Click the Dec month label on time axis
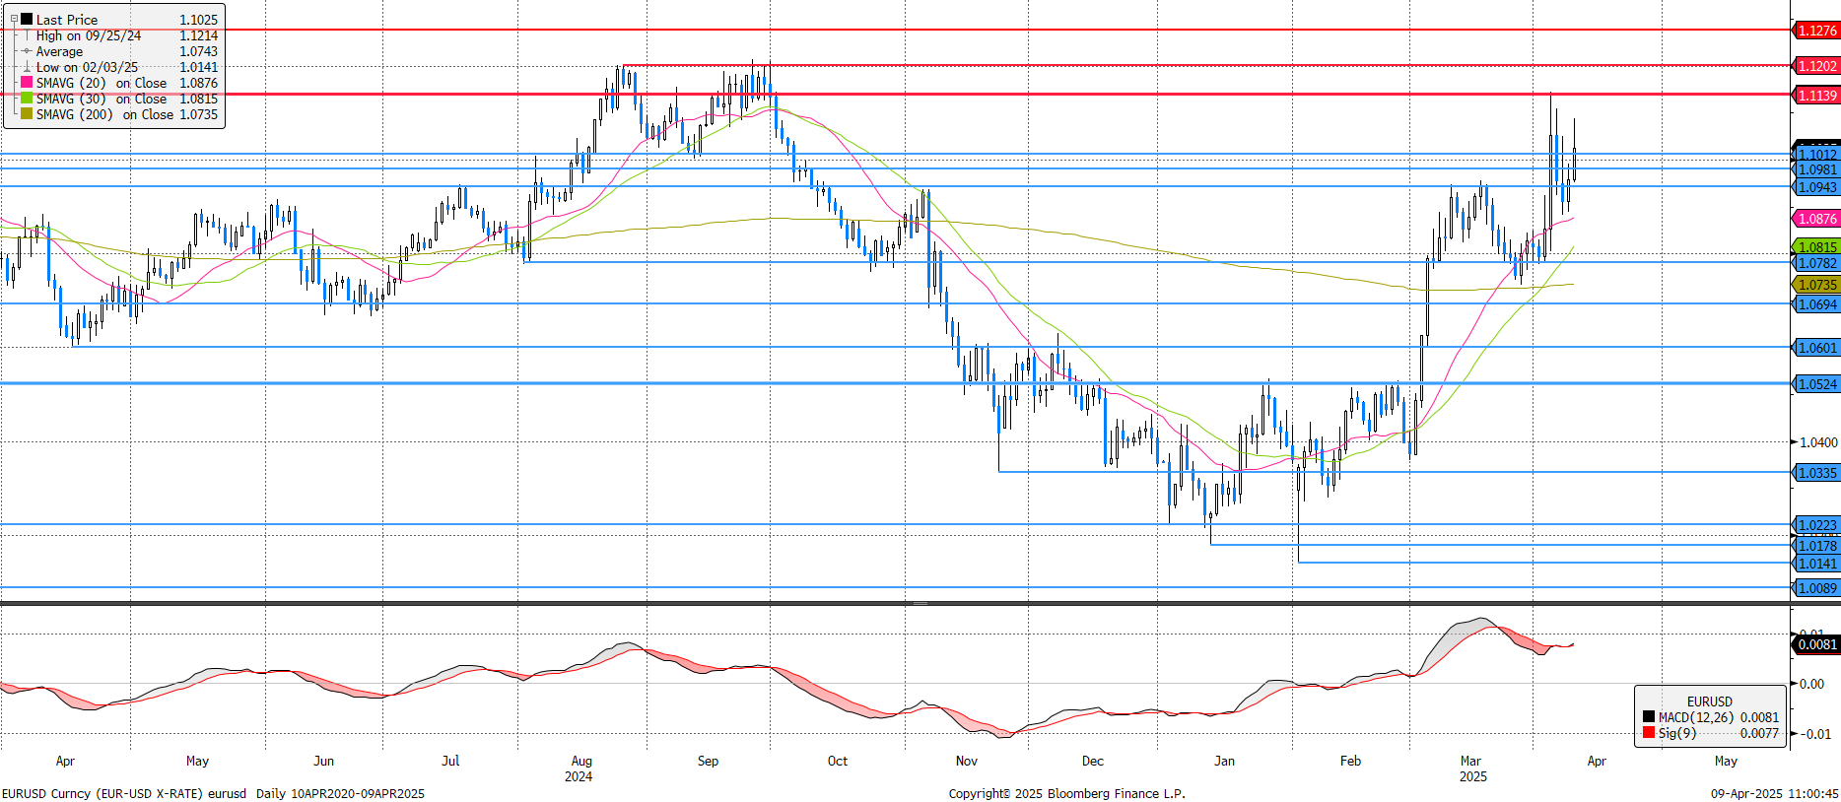 1093,761
